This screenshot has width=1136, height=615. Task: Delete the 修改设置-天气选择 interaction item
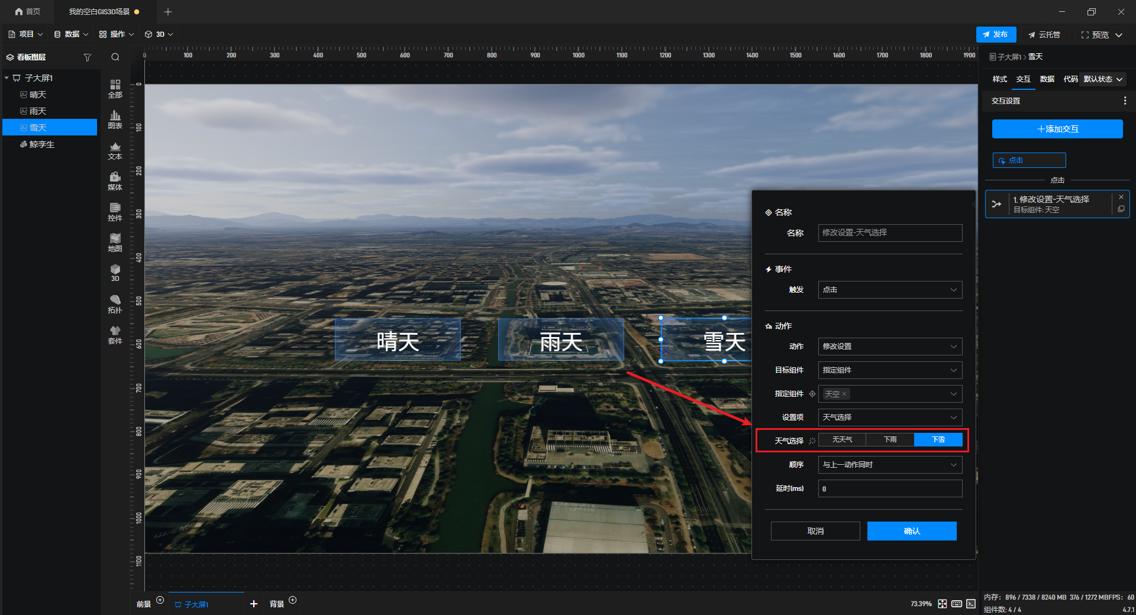point(1121,197)
